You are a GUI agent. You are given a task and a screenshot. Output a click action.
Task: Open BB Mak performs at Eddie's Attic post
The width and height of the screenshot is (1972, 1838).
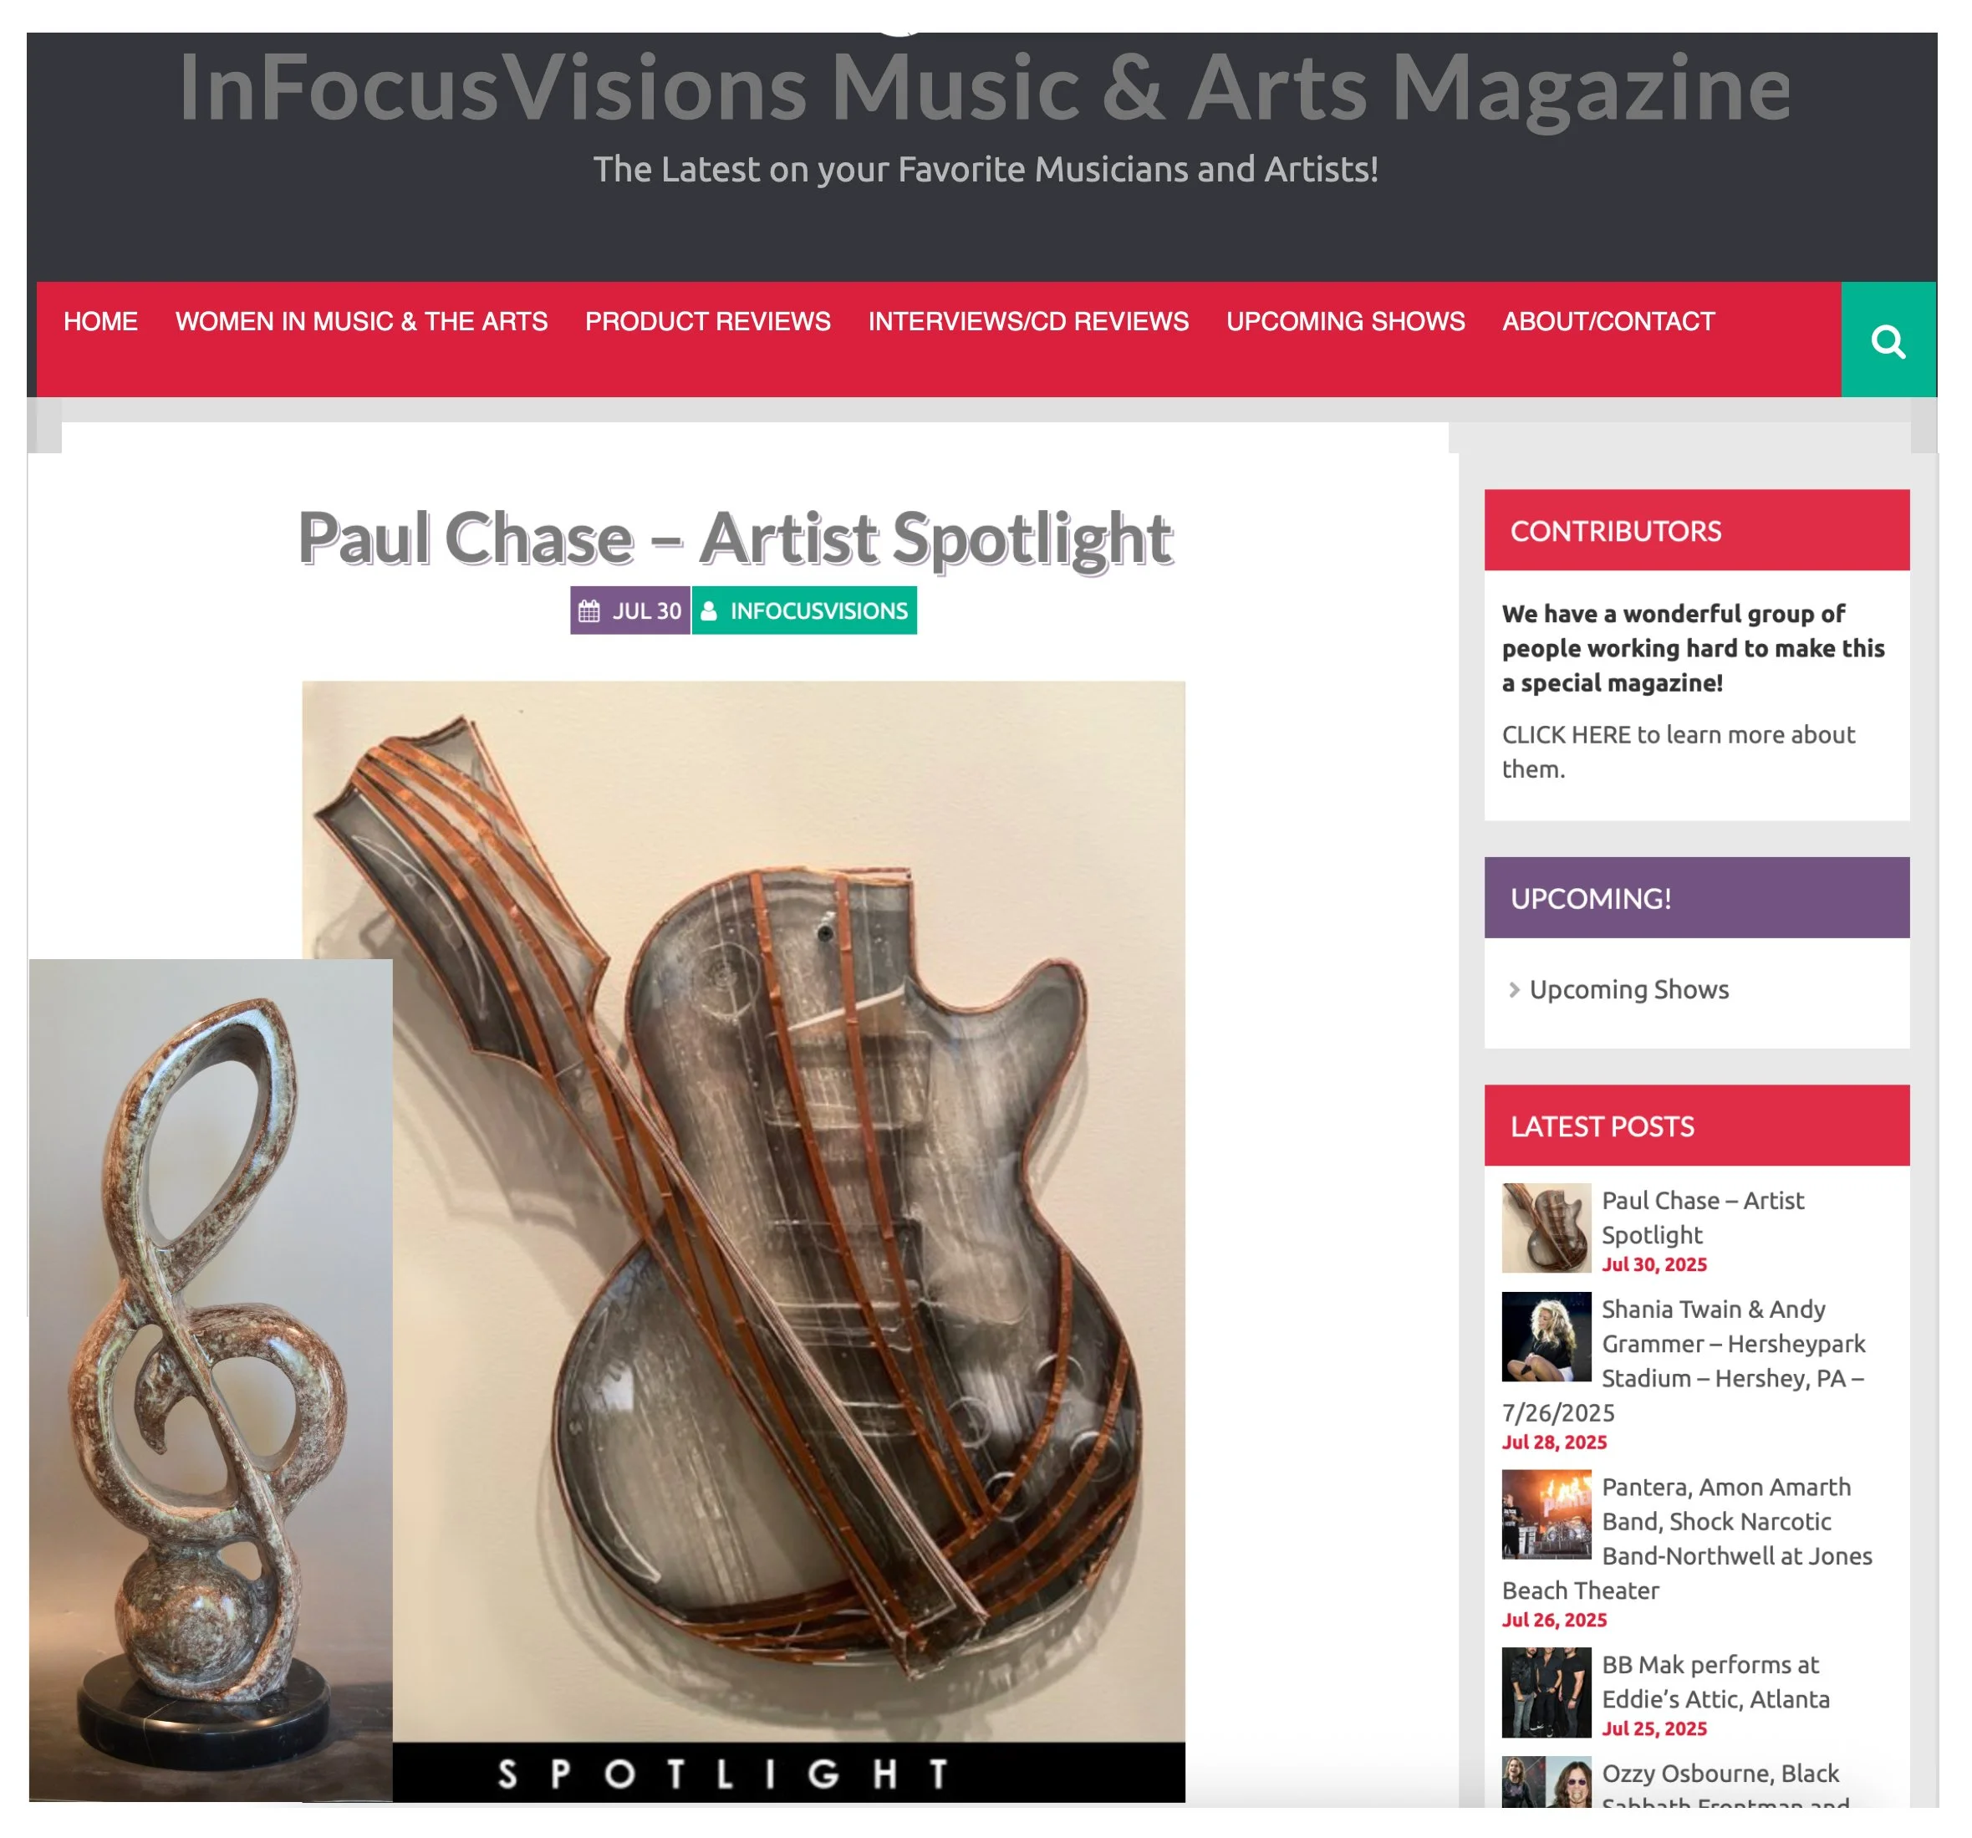[x=1715, y=1681]
